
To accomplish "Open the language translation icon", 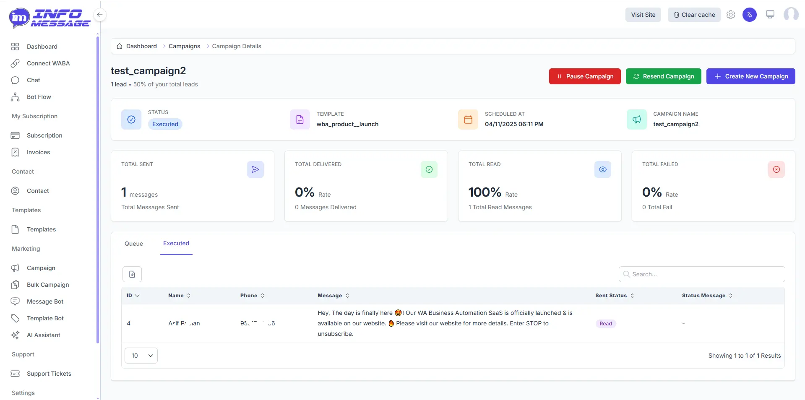I will coord(749,15).
